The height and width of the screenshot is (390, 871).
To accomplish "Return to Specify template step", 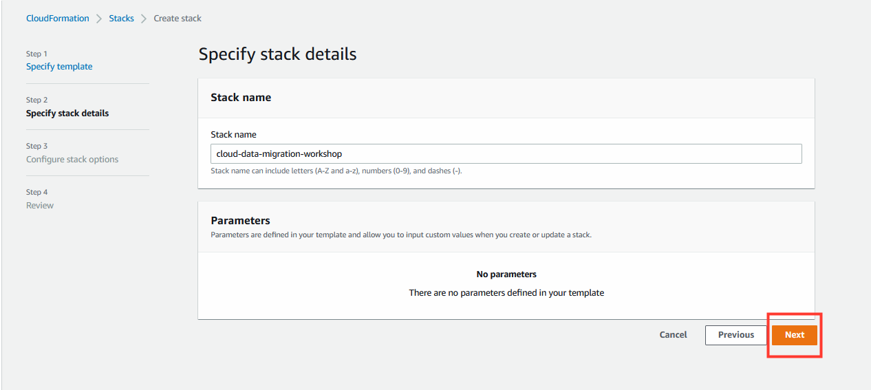I will coord(59,67).
